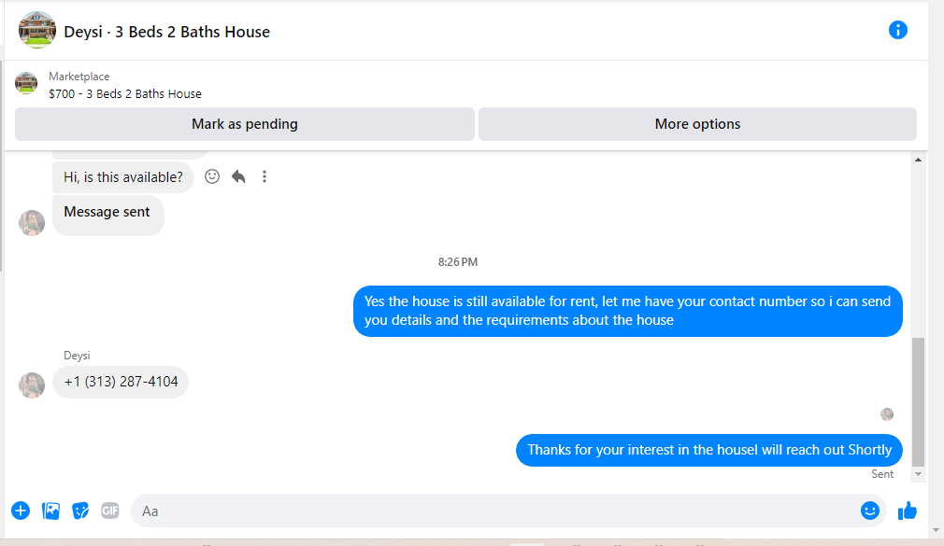Click the emoji reaction icon beside message
This screenshot has width=944, height=546.
[212, 176]
